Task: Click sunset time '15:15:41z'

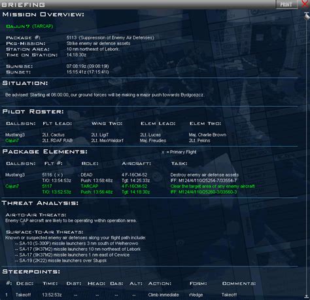Action: (x=77, y=72)
